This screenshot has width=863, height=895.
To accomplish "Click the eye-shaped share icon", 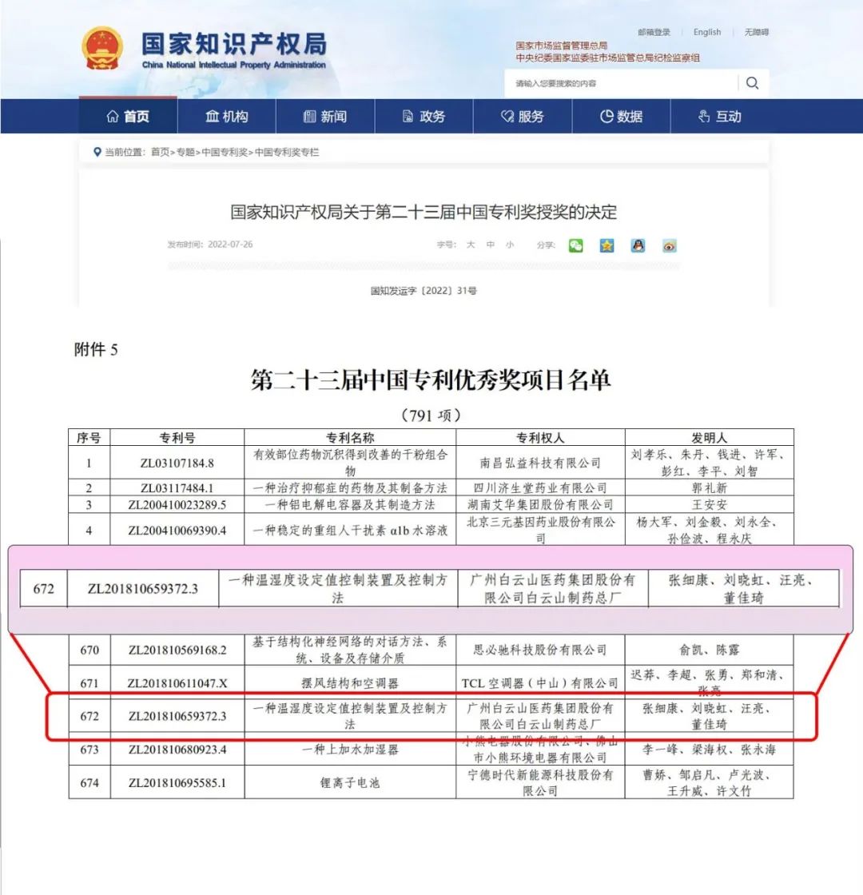I will (668, 245).
